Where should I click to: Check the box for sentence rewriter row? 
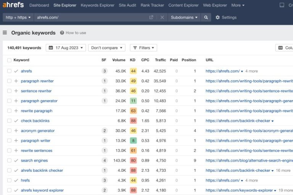click(x=9, y=91)
